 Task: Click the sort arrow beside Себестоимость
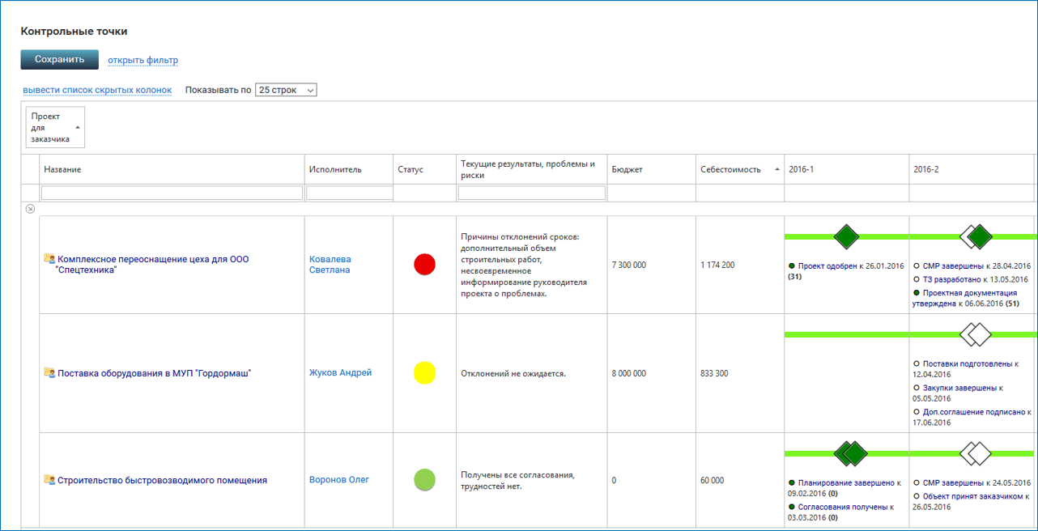pos(777,170)
